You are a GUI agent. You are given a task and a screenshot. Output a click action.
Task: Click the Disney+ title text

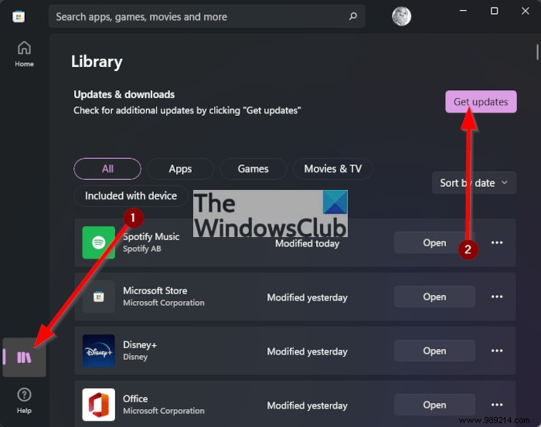click(140, 344)
